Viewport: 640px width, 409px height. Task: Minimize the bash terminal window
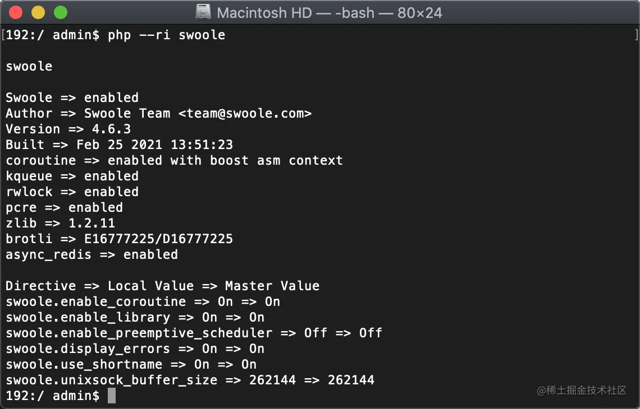[x=38, y=12]
